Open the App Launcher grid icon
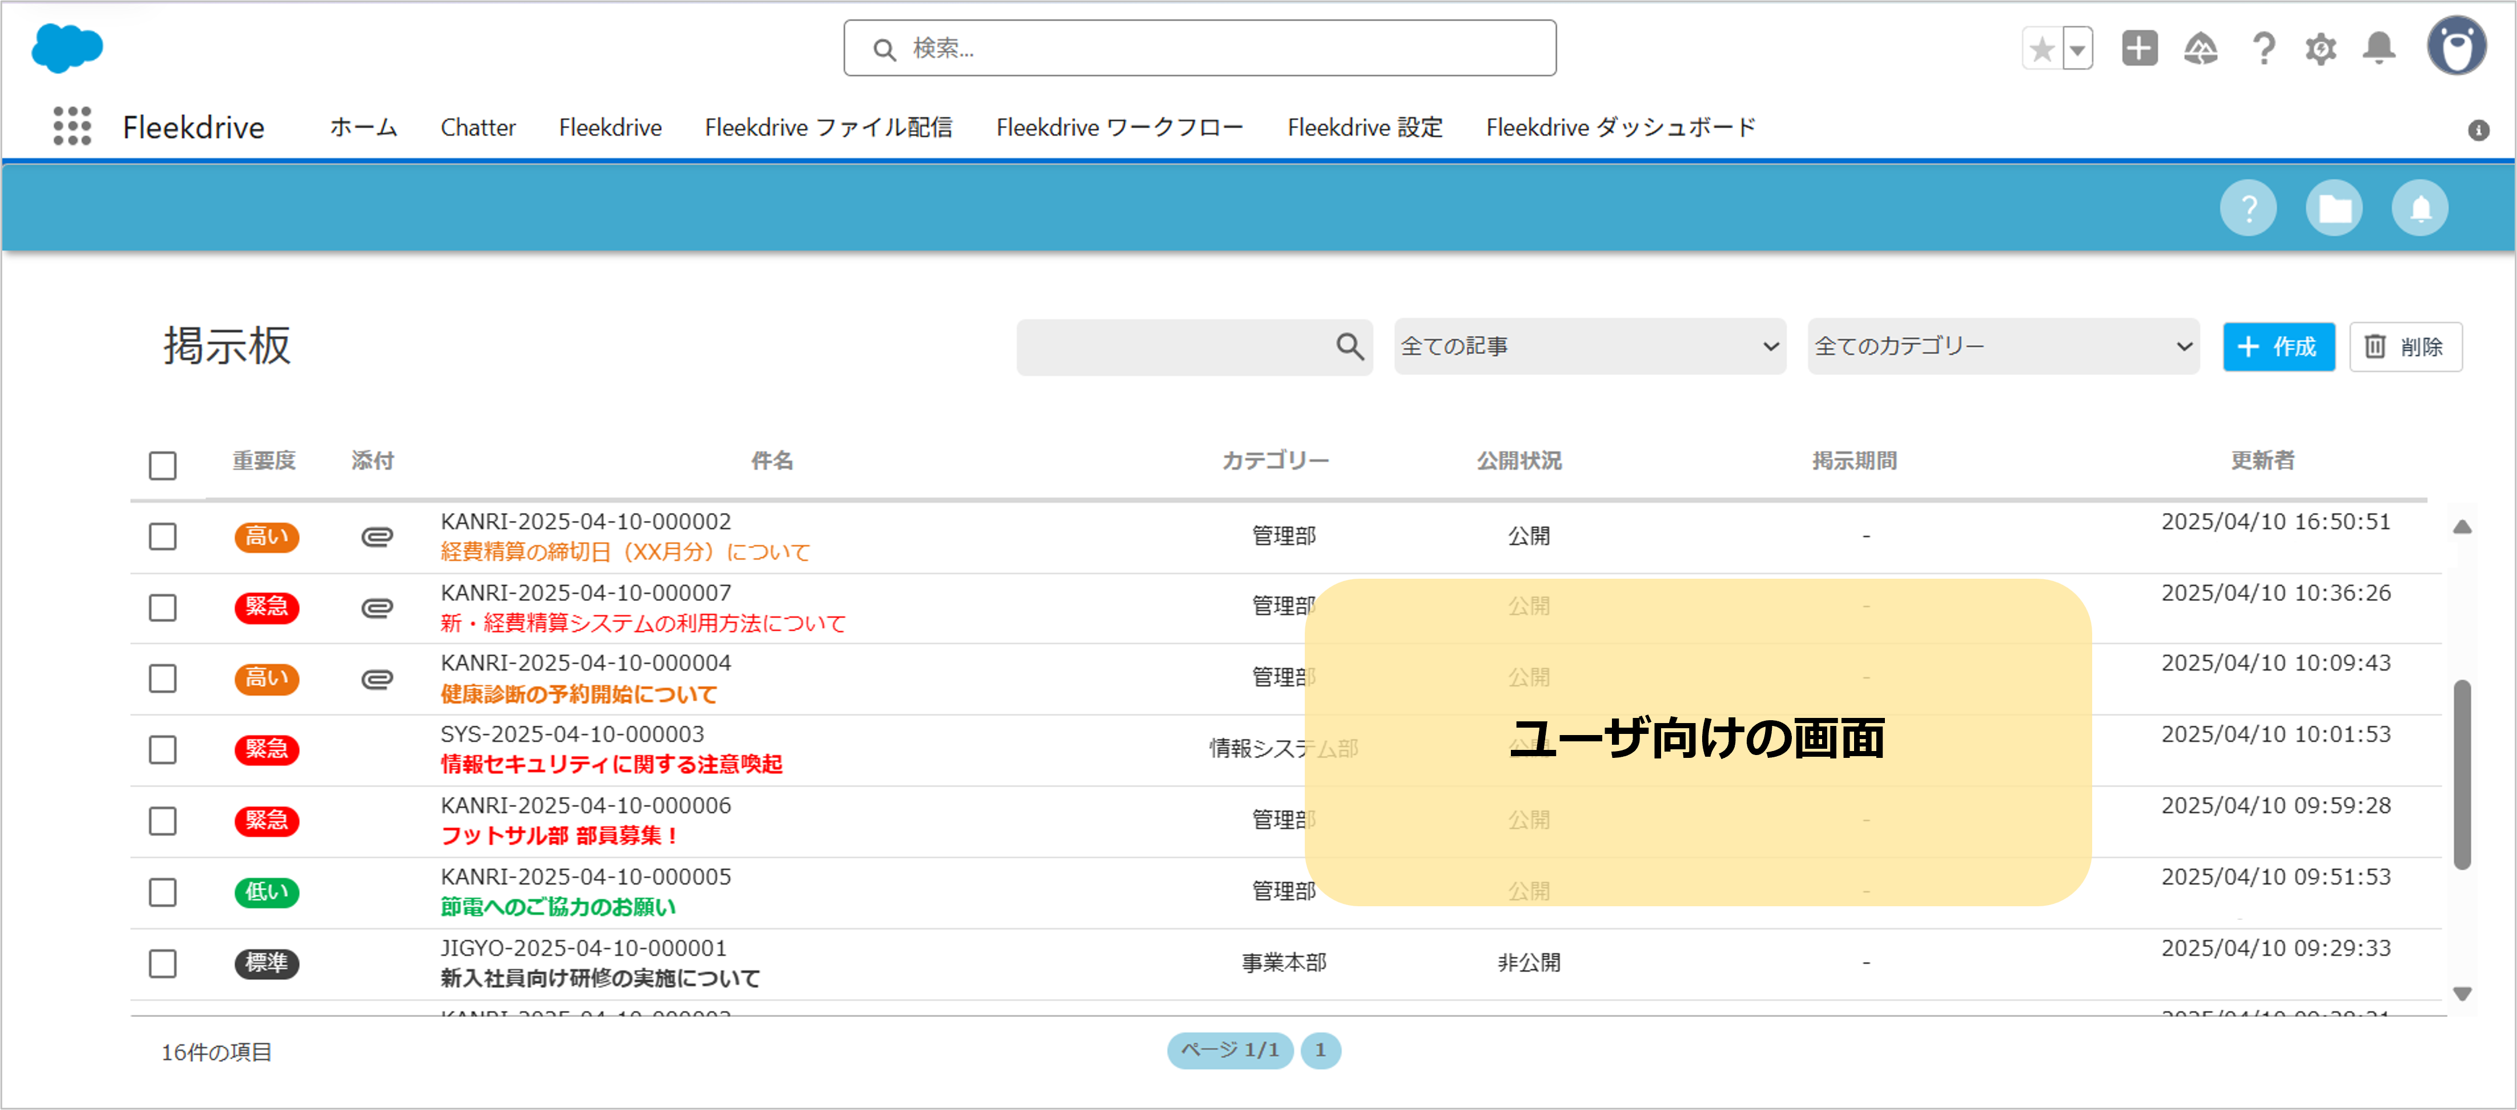 [71, 127]
